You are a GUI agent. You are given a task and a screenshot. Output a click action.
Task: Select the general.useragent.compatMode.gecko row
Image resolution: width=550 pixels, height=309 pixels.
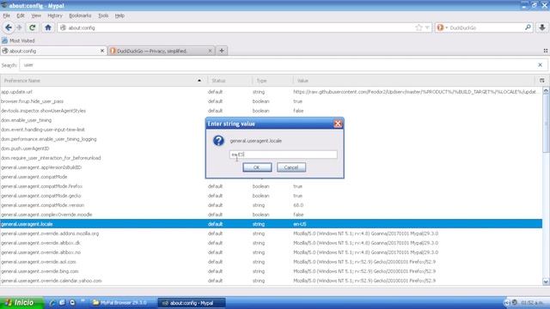point(272,196)
